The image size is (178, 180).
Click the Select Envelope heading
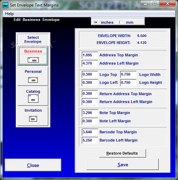pyautogui.click(x=33, y=40)
